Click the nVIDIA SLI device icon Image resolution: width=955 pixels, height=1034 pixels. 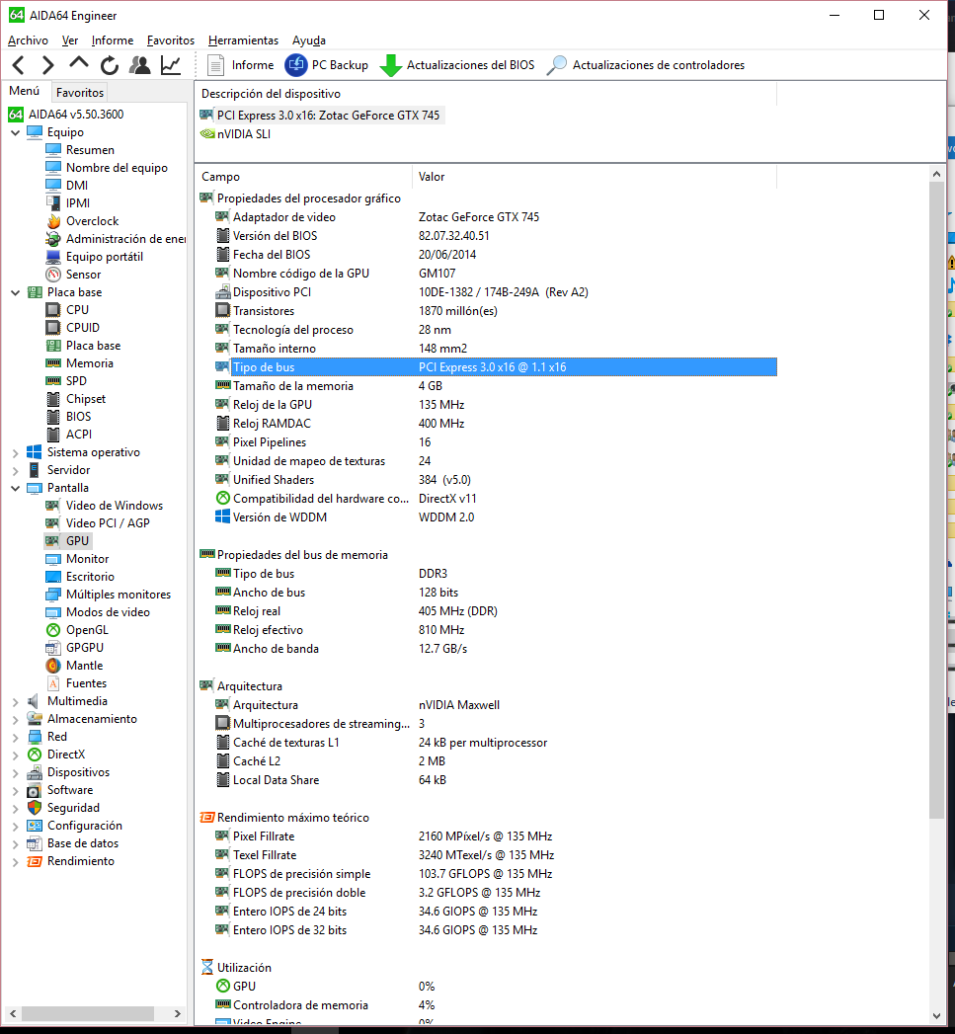pyautogui.click(x=207, y=134)
